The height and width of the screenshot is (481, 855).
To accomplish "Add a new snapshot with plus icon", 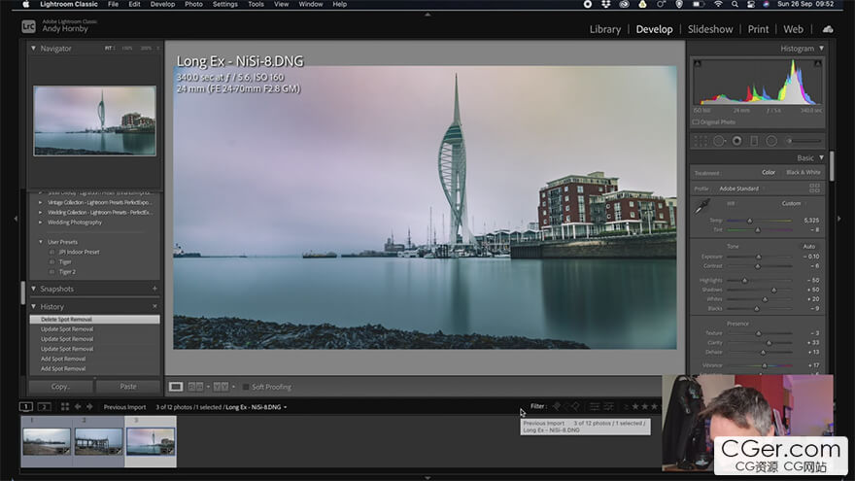I will (x=154, y=289).
